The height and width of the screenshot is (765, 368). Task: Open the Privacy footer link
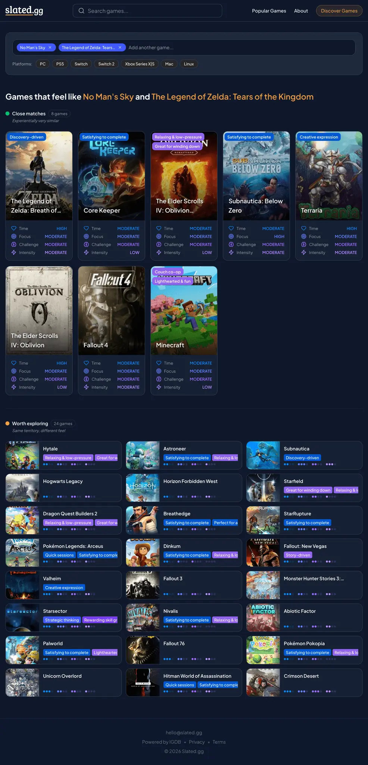[197, 742]
